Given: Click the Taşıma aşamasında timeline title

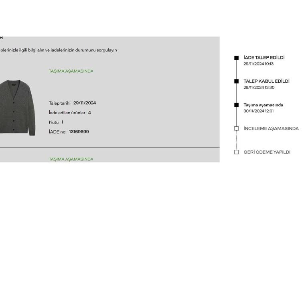Looking at the screenshot, I should click(263, 105).
